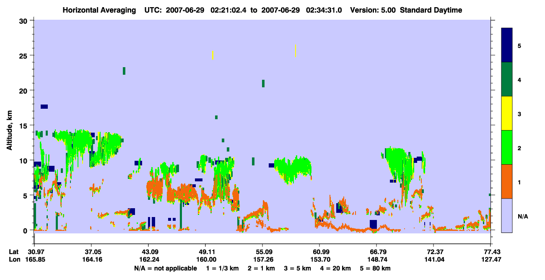
Task: Click longitude value 148.74
Action: click(376, 259)
